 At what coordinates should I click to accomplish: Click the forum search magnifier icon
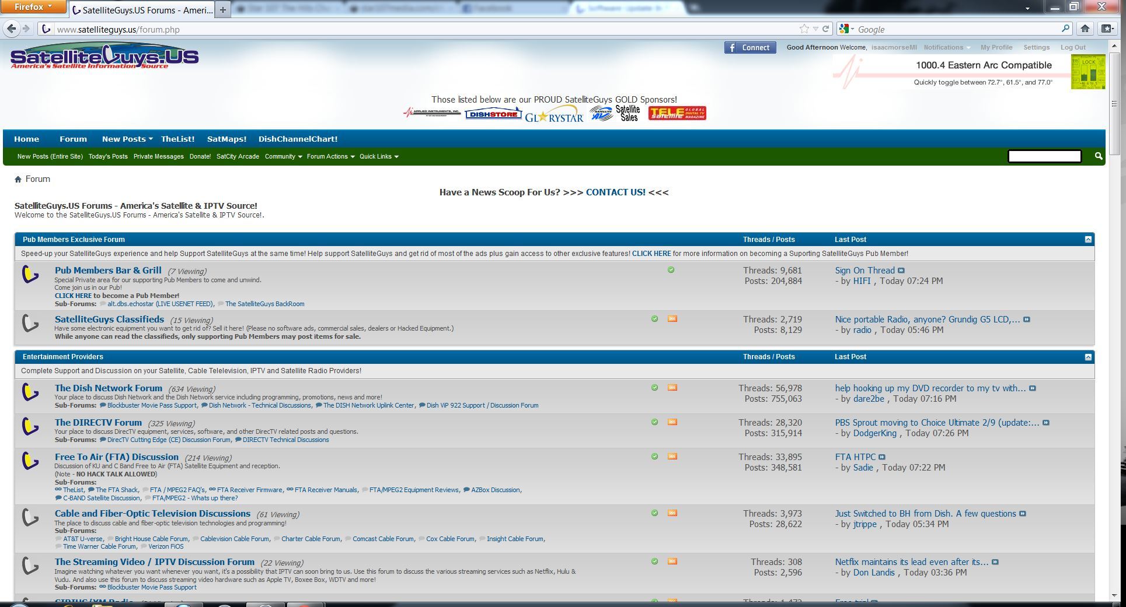[x=1098, y=156]
